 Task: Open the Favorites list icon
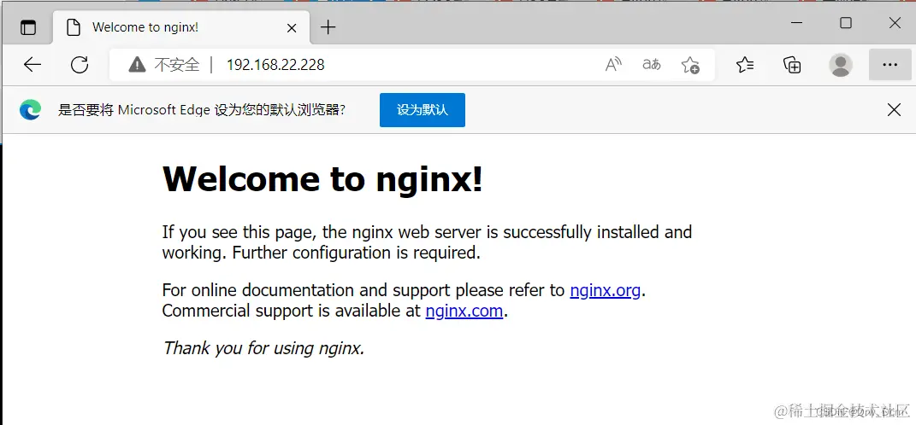[745, 64]
